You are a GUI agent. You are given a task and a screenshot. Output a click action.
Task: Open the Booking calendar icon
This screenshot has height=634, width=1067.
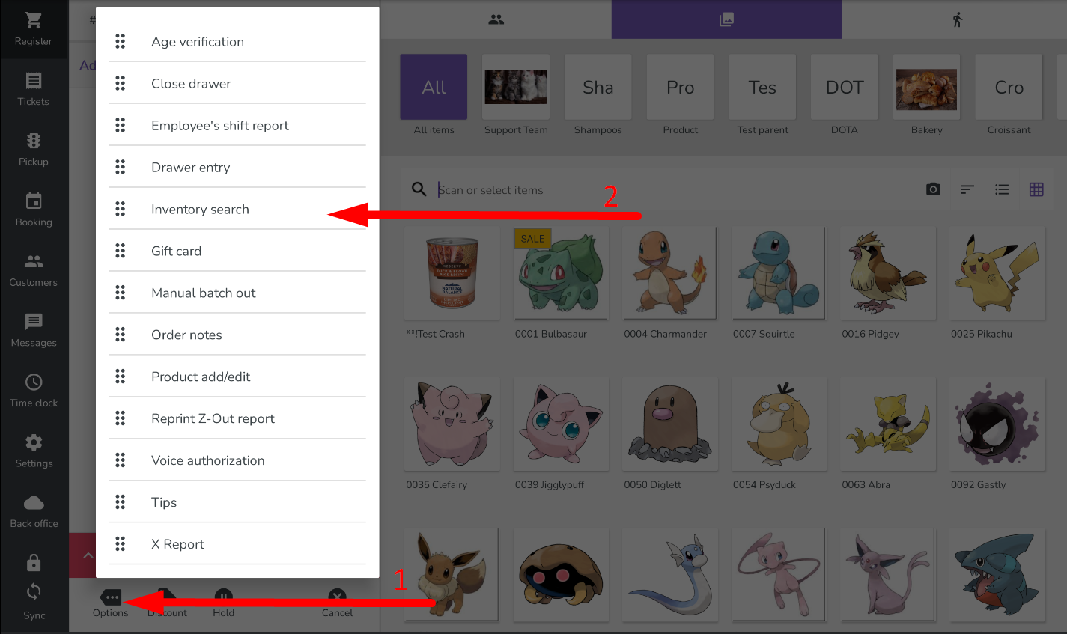(x=34, y=201)
